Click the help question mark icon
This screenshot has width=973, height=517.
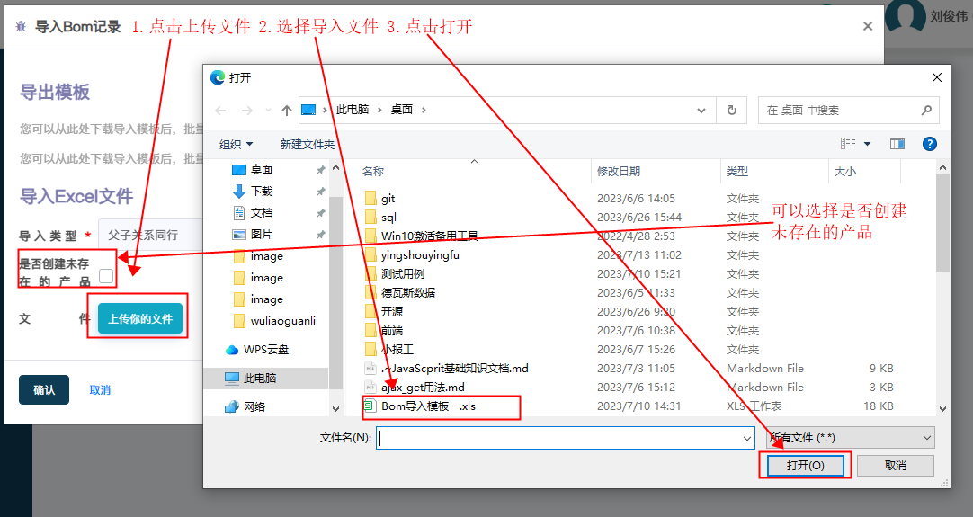(x=930, y=144)
